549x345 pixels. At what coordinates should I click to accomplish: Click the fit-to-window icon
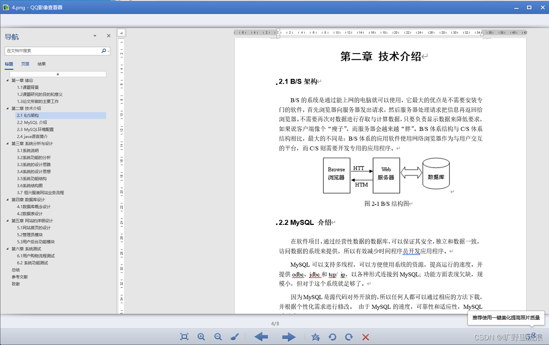click(184, 337)
